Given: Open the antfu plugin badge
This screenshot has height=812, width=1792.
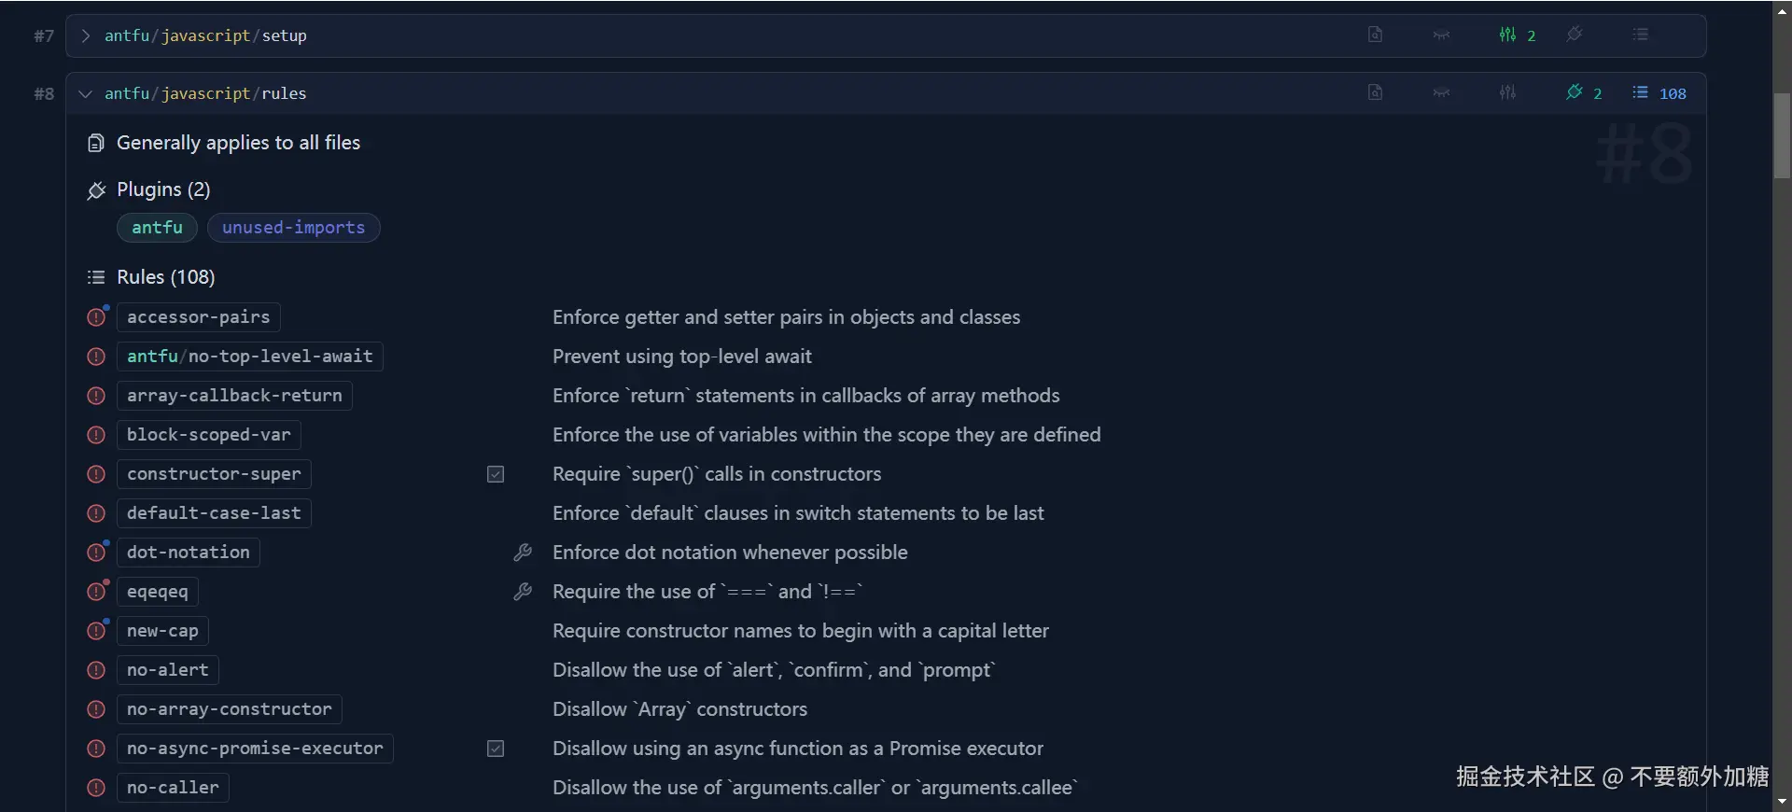Looking at the screenshot, I should tap(157, 228).
